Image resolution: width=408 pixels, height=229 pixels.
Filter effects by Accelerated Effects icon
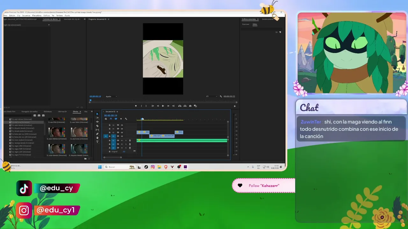click(35, 115)
